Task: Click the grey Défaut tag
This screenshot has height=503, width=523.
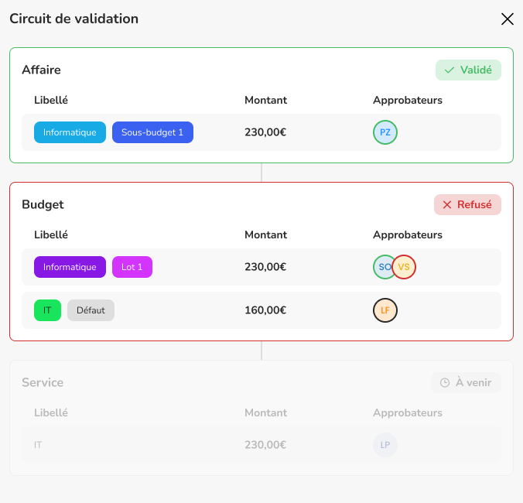Action: click(x=91, y=310)
